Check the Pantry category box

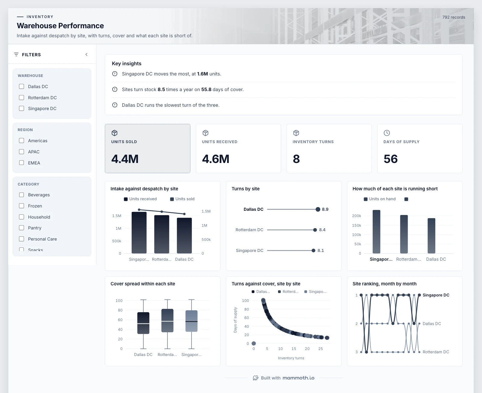coord(21,228)
